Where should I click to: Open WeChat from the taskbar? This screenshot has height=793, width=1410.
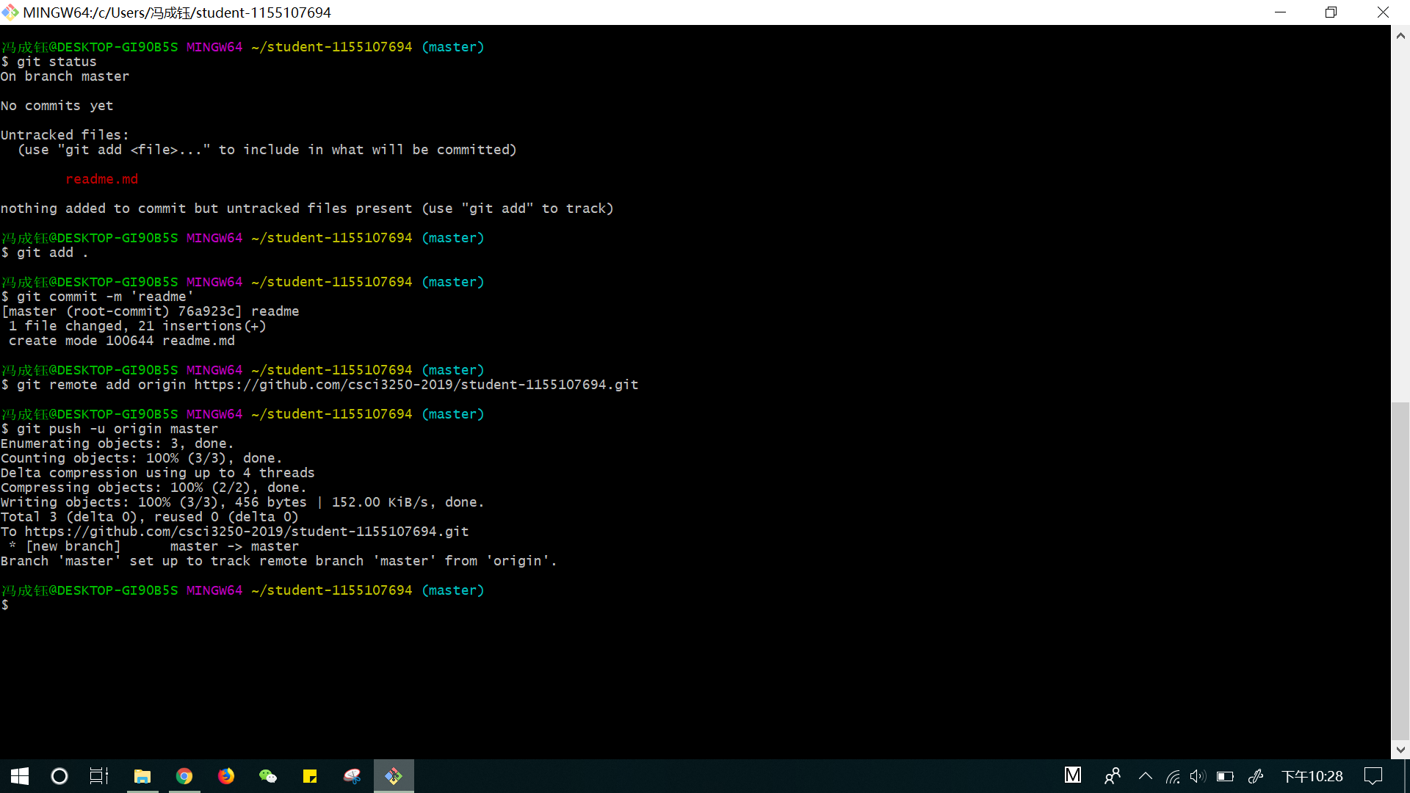coord(268,776)
